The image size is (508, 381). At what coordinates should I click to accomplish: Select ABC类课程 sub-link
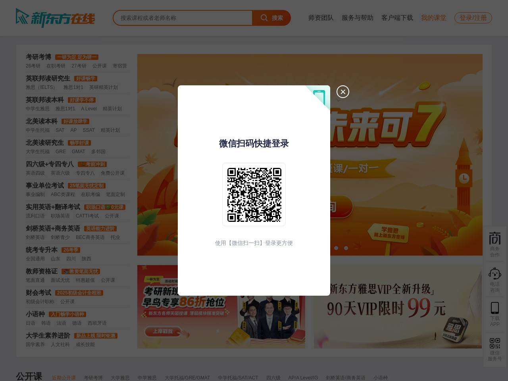(63, 194)
